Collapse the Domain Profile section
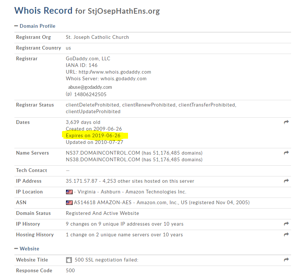 pyautogui.click(x=16, y=26)
